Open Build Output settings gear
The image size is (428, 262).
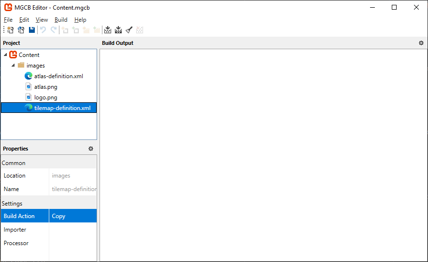coord(421,43)
